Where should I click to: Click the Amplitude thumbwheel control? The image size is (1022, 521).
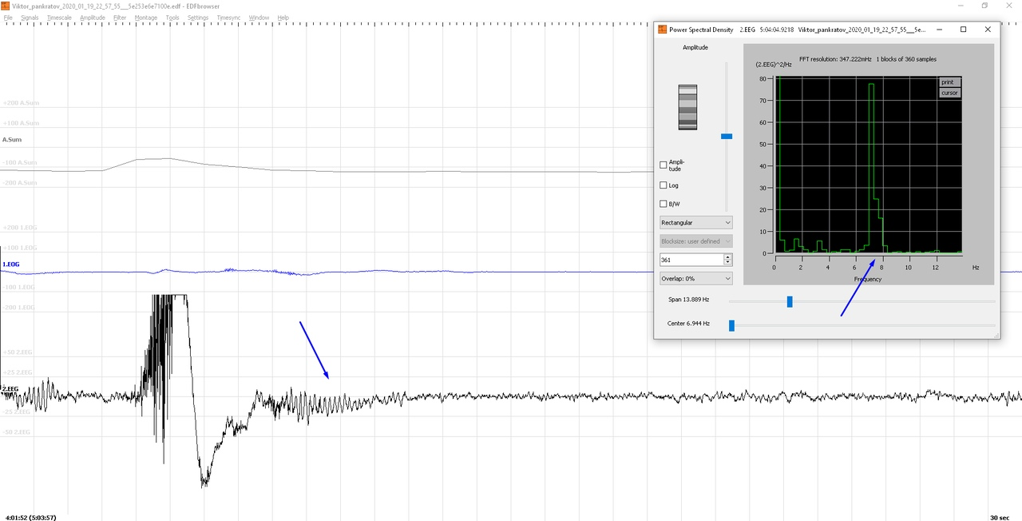coord(687,107)
